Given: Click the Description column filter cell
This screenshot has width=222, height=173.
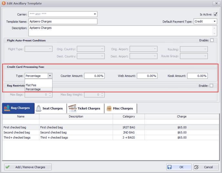Looking at the screenshot, I should pyautogui.click(x=76, y=122).
